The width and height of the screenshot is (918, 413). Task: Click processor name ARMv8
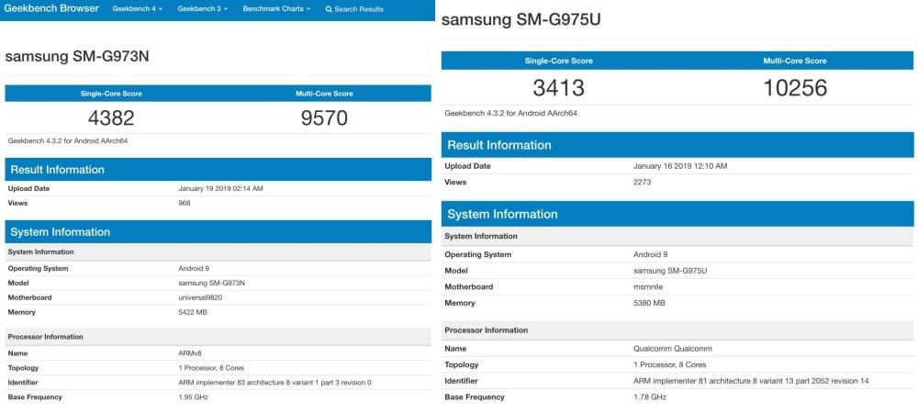click(x=190, y=353)
